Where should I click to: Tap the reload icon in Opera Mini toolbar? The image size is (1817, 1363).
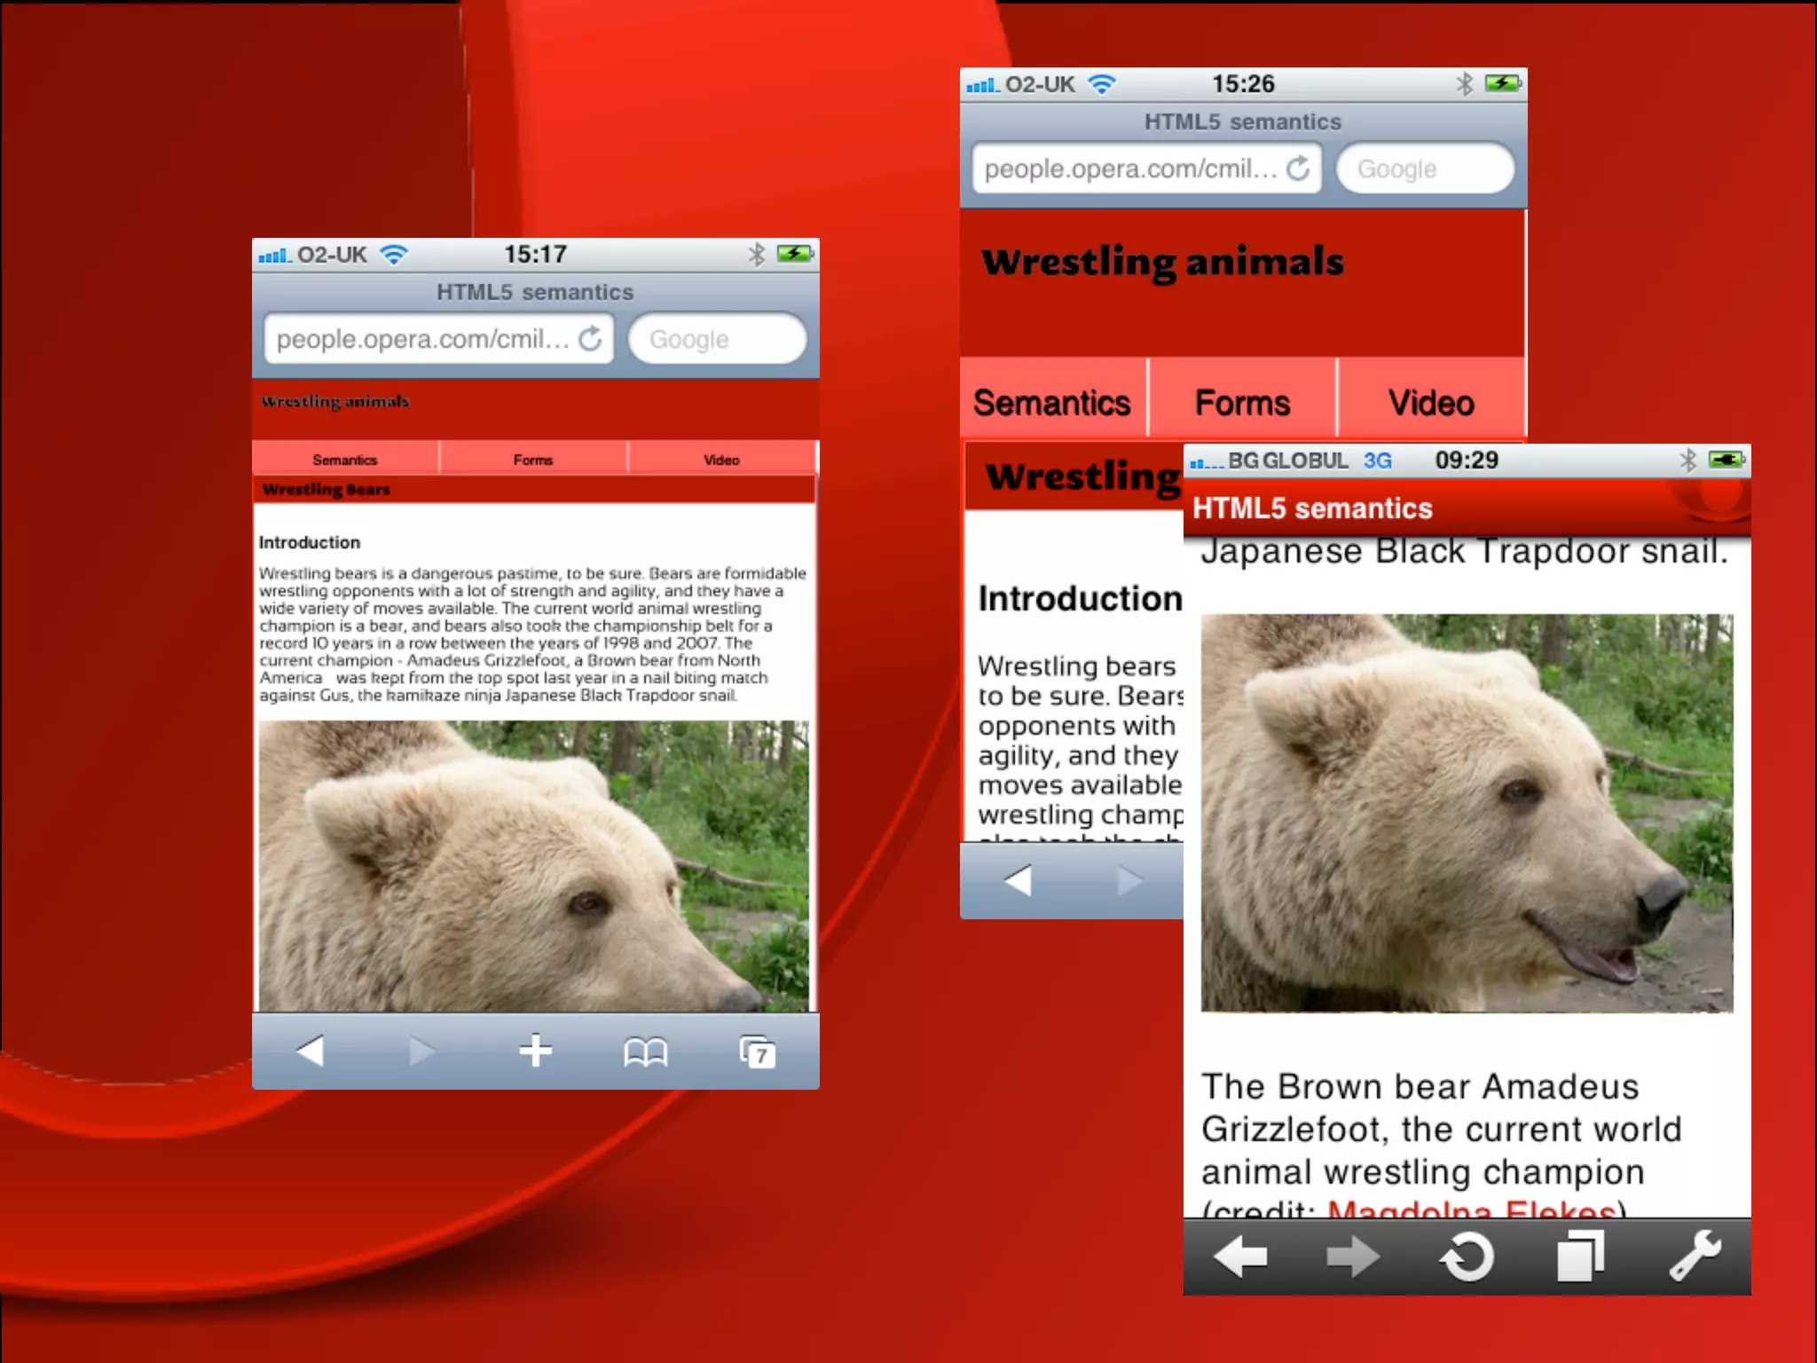tap(1467, 1257)
